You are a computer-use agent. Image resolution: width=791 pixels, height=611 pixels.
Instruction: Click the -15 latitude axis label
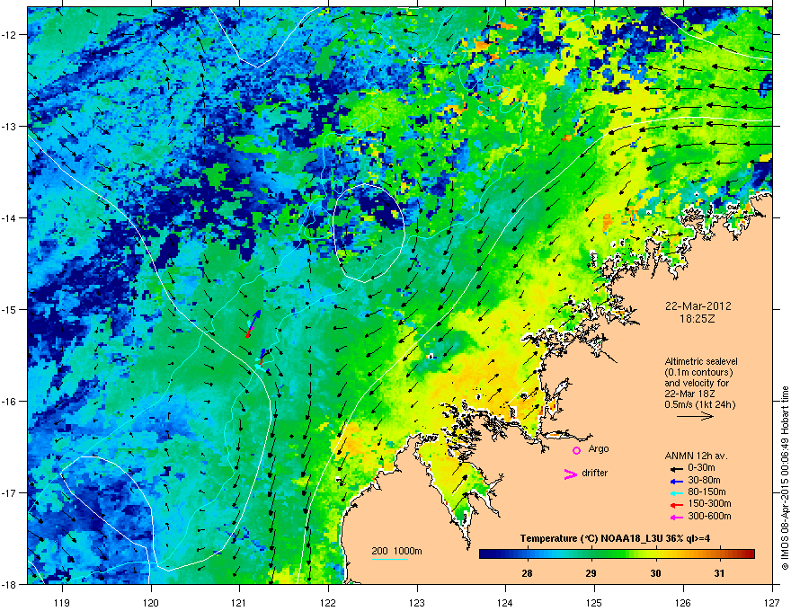pyautogui.click(x=10, y=309)
